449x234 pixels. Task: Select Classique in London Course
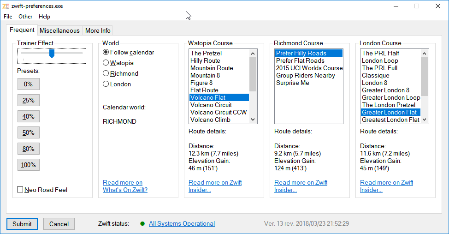[390, 75]
